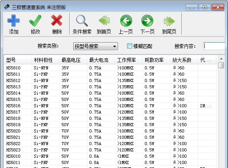
Task: Click the vertical scrollbar up arrow
Action: [221, 59]
